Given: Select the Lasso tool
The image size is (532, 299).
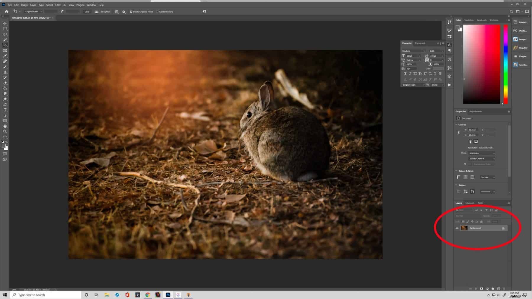Looking at the screenshot, I should pos(5,35).
